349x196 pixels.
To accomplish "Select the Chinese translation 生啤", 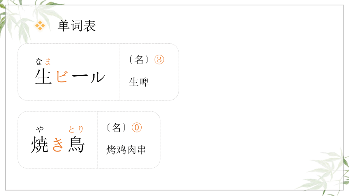I will (139, 82).
